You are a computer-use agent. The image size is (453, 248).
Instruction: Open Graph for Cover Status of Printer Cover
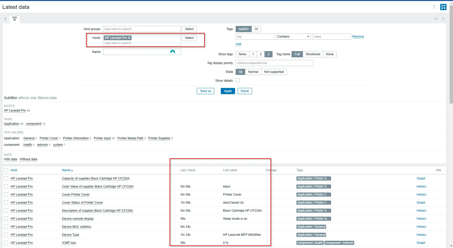[x=421, y=203]
